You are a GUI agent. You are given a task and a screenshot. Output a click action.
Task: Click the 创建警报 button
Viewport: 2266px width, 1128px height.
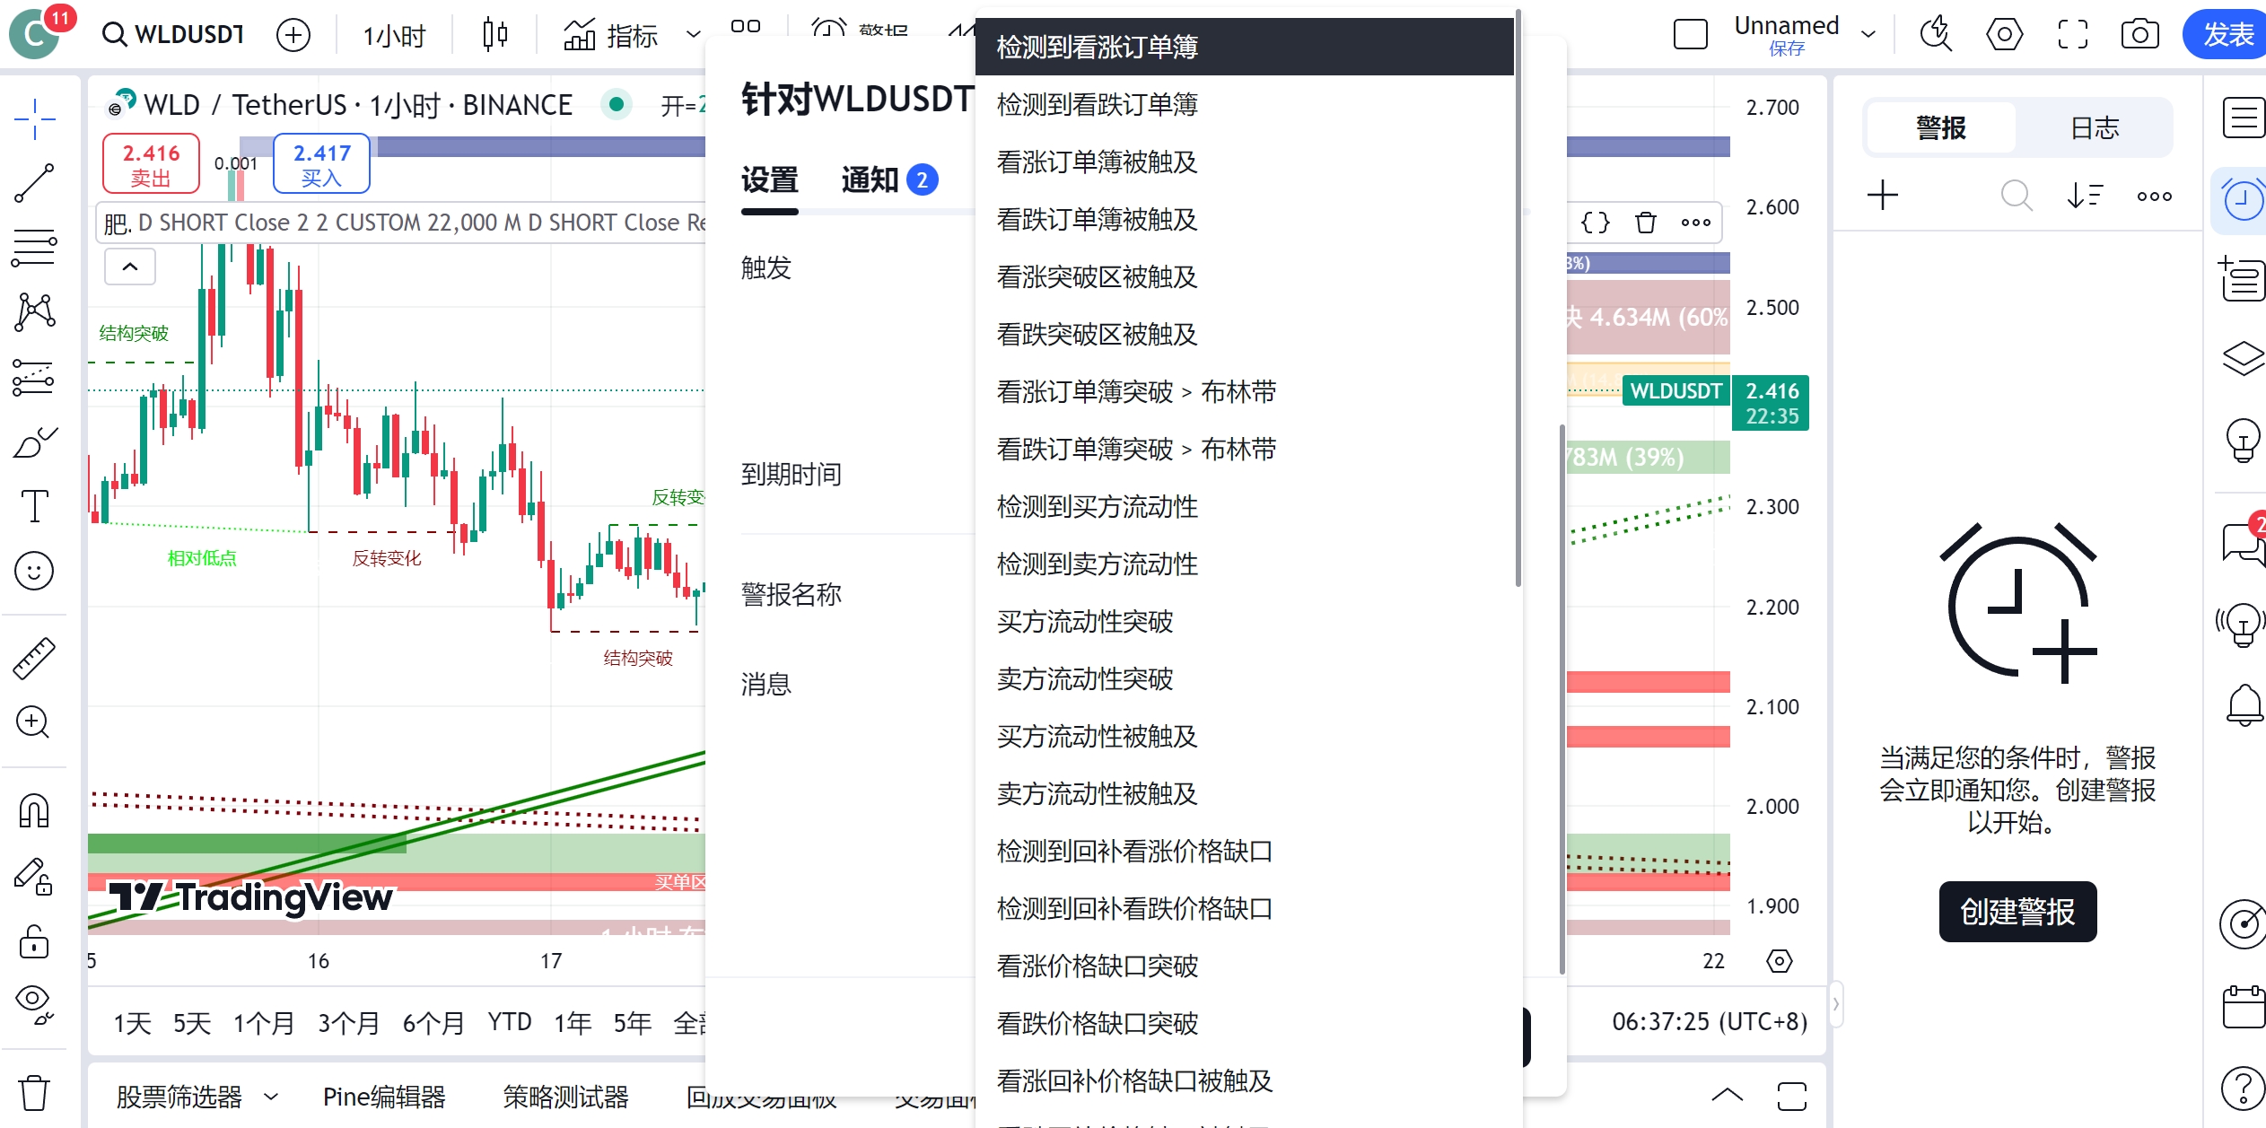pyautogui.click(x=2017, y=912)
